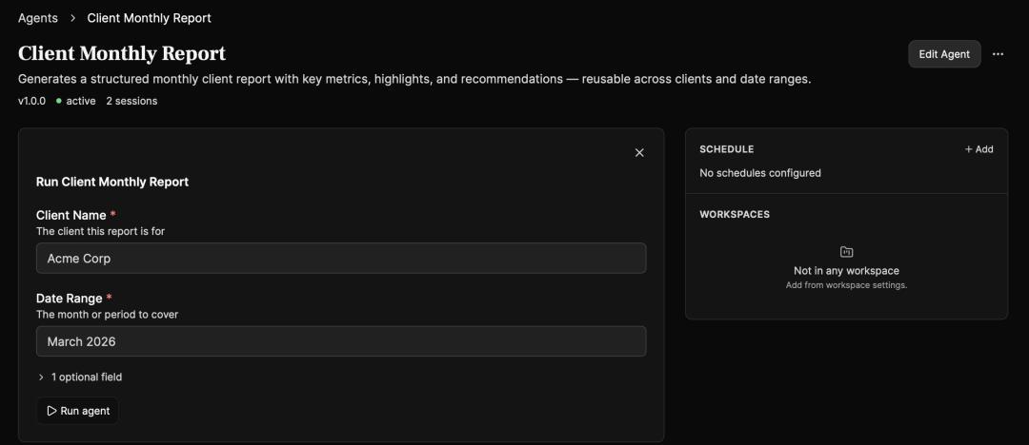Click the WORKSPACES section header
The height and width of the screenshot is (445, 1029).
734,215
